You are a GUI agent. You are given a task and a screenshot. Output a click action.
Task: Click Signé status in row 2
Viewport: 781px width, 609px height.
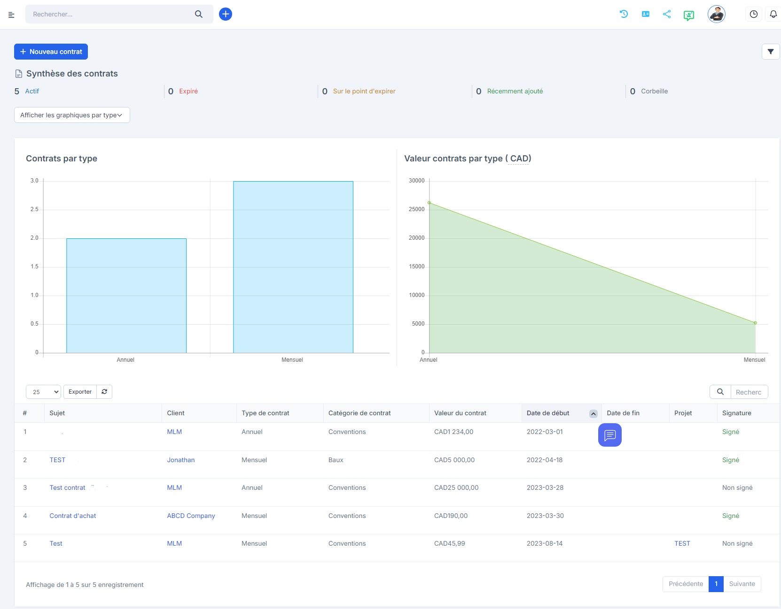click(731, 460)
